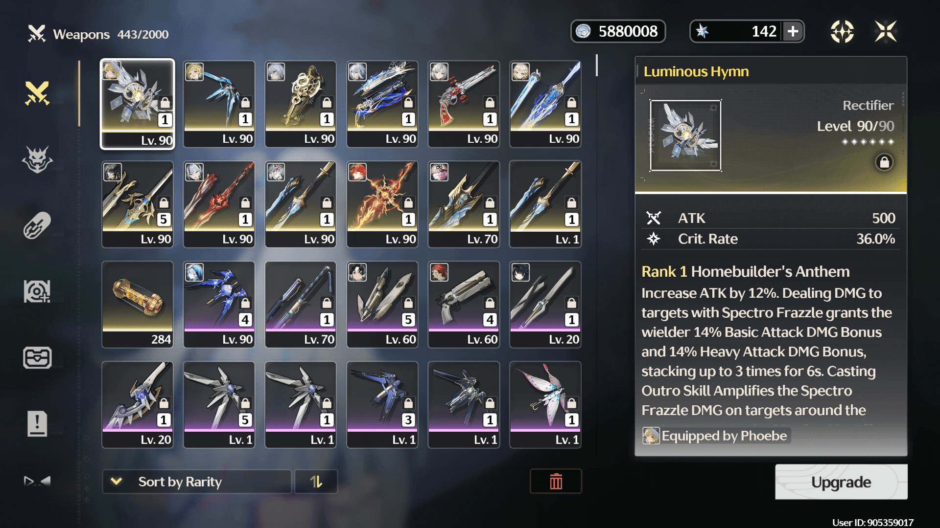The height and width of the screenshot is (528, 940).
Task: Click the chevron arrow on sort dropdown
Action: click(x=116, y=482)
